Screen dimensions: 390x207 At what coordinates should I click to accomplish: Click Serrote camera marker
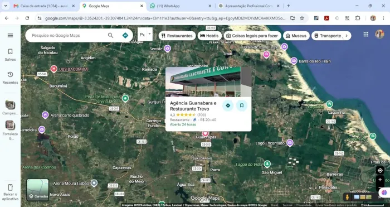point(167,49)
